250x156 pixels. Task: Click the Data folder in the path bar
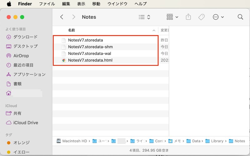click(x=193, y=141)
